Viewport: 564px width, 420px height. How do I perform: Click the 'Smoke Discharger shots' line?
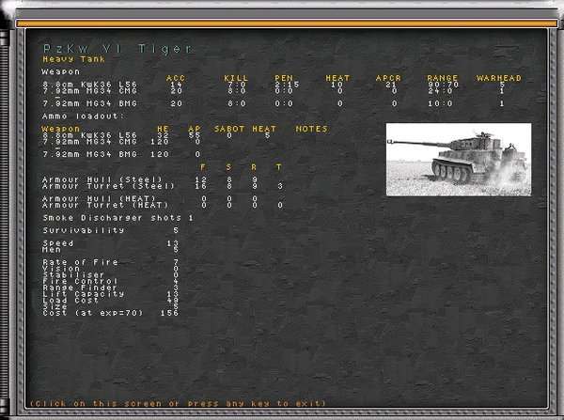tap(117, 217)
